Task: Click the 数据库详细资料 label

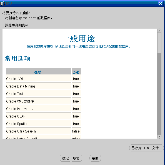Action: tap(17, 25)
